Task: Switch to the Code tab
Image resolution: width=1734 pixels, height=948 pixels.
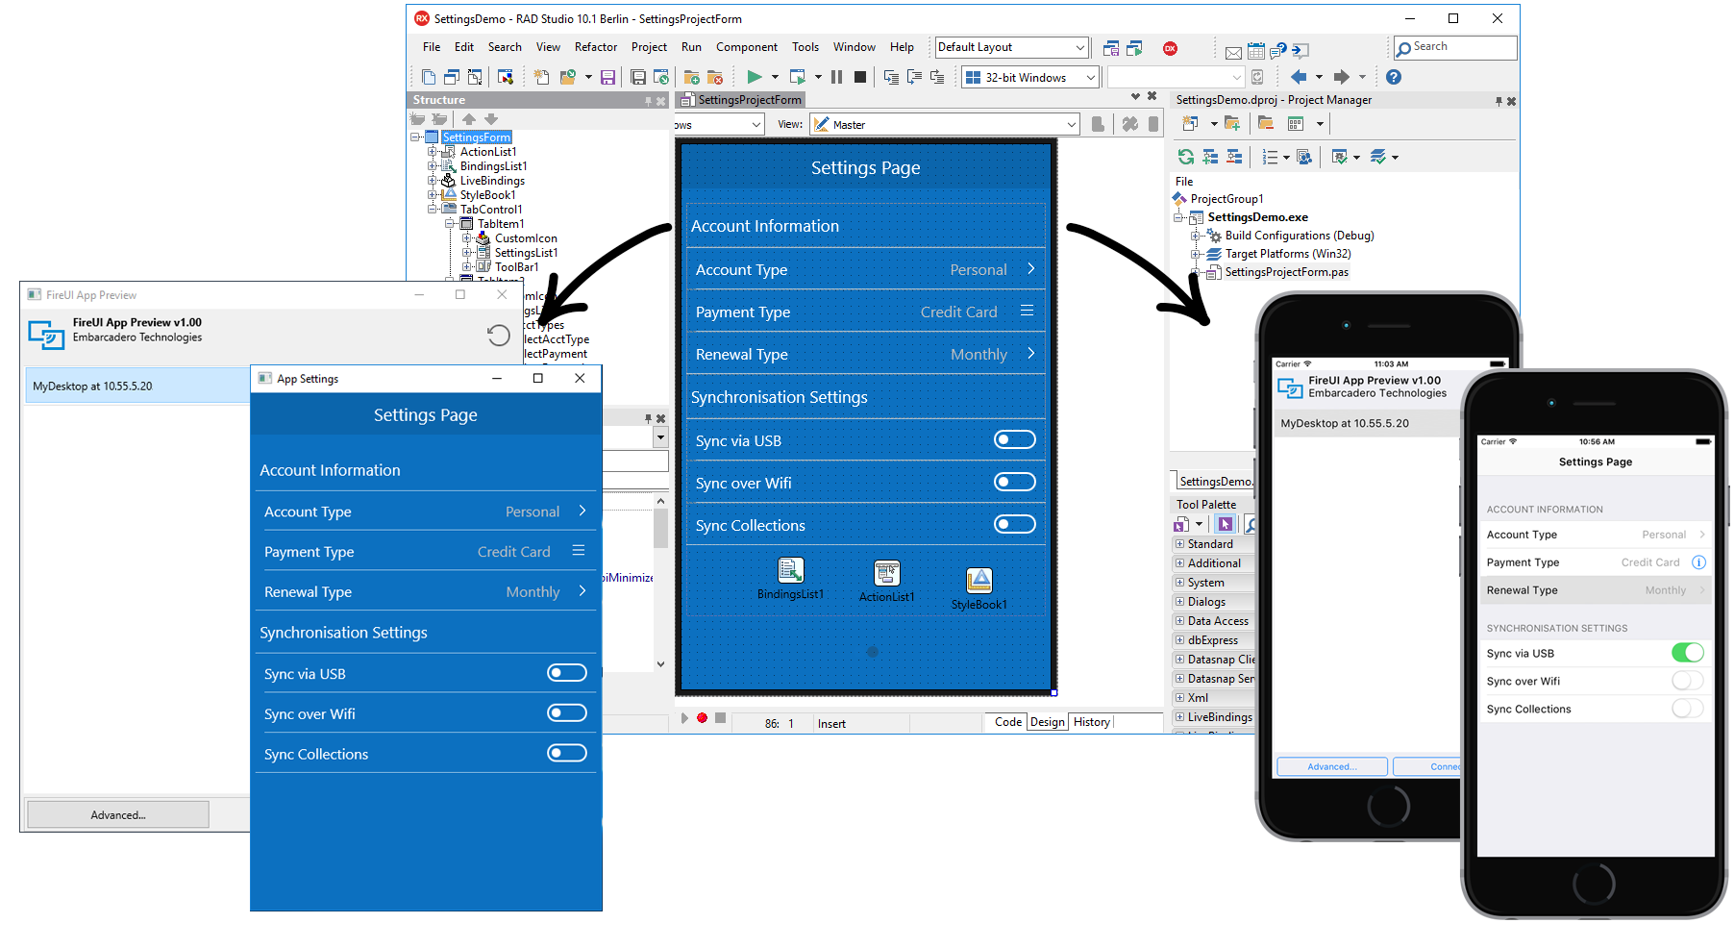Action: [x=1007, y=722]
